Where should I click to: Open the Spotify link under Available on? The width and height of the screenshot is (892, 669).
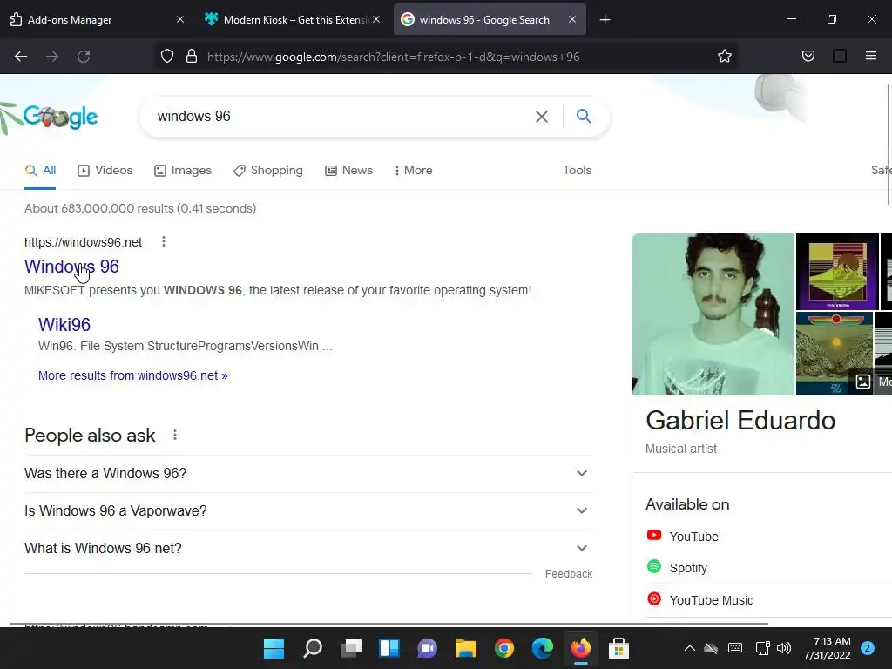(677, 568)
